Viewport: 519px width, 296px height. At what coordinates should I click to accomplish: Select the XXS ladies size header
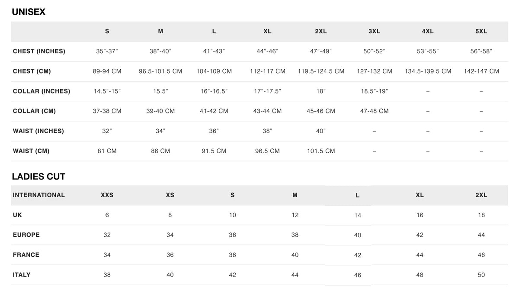(107, 195)
